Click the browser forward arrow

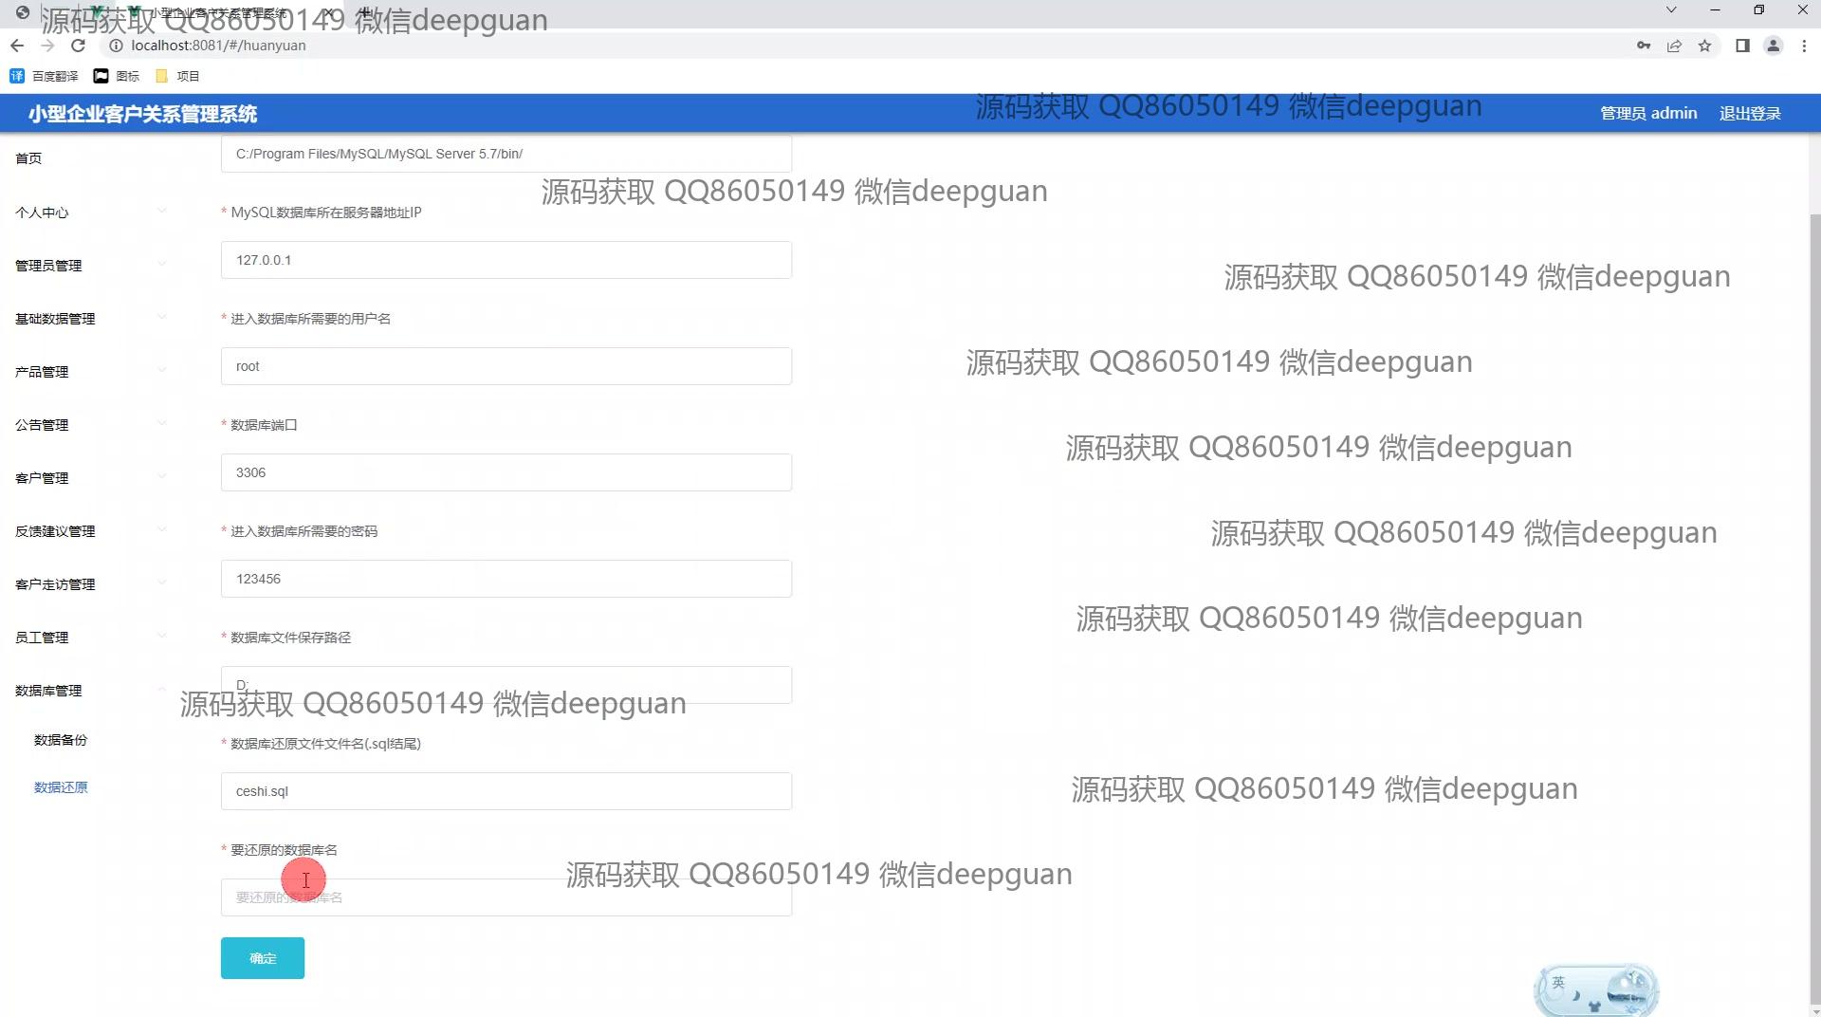(47, 46)
